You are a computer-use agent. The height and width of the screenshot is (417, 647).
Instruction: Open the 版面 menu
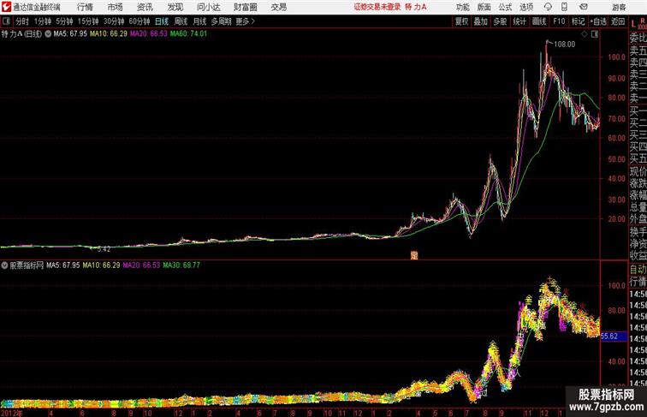click(484, 7)
